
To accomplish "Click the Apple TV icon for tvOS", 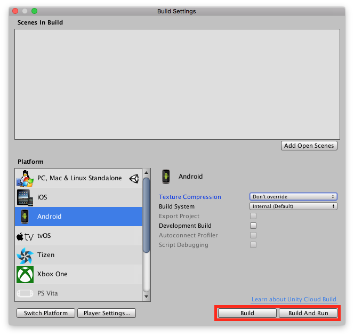I will (25, 236).
